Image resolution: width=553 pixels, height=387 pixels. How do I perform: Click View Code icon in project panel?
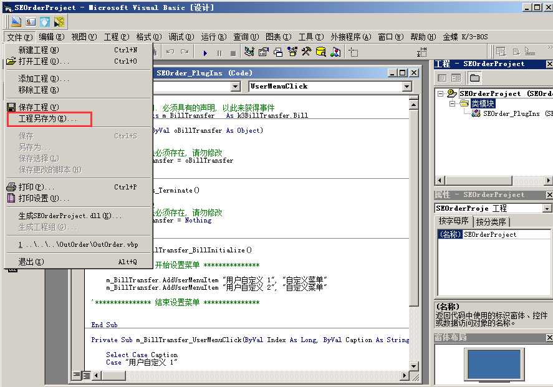442,78
